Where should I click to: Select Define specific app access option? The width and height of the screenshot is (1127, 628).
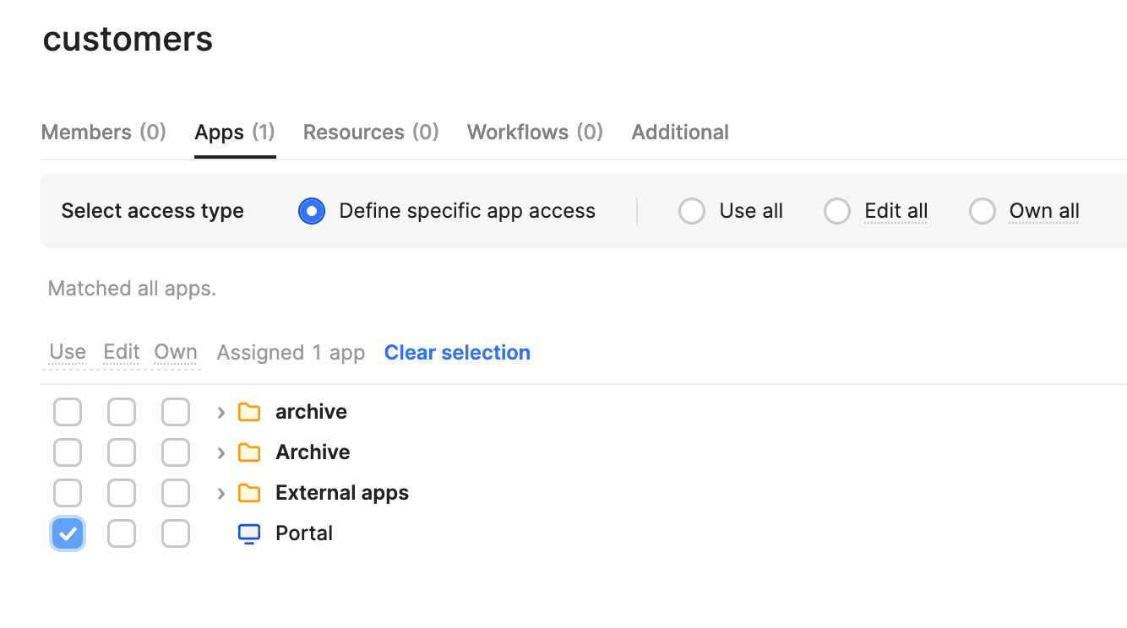(312, 211)
